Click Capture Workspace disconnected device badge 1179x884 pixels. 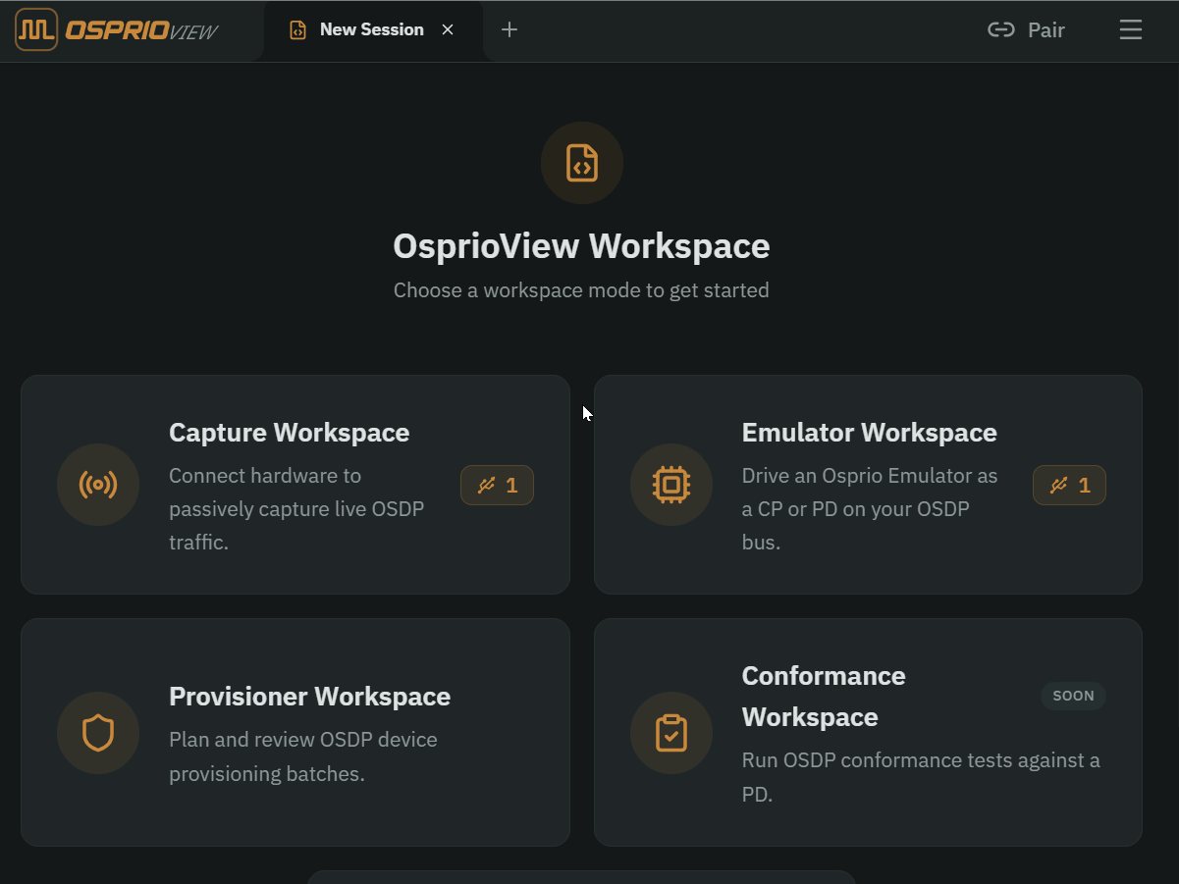click(497, 485)
